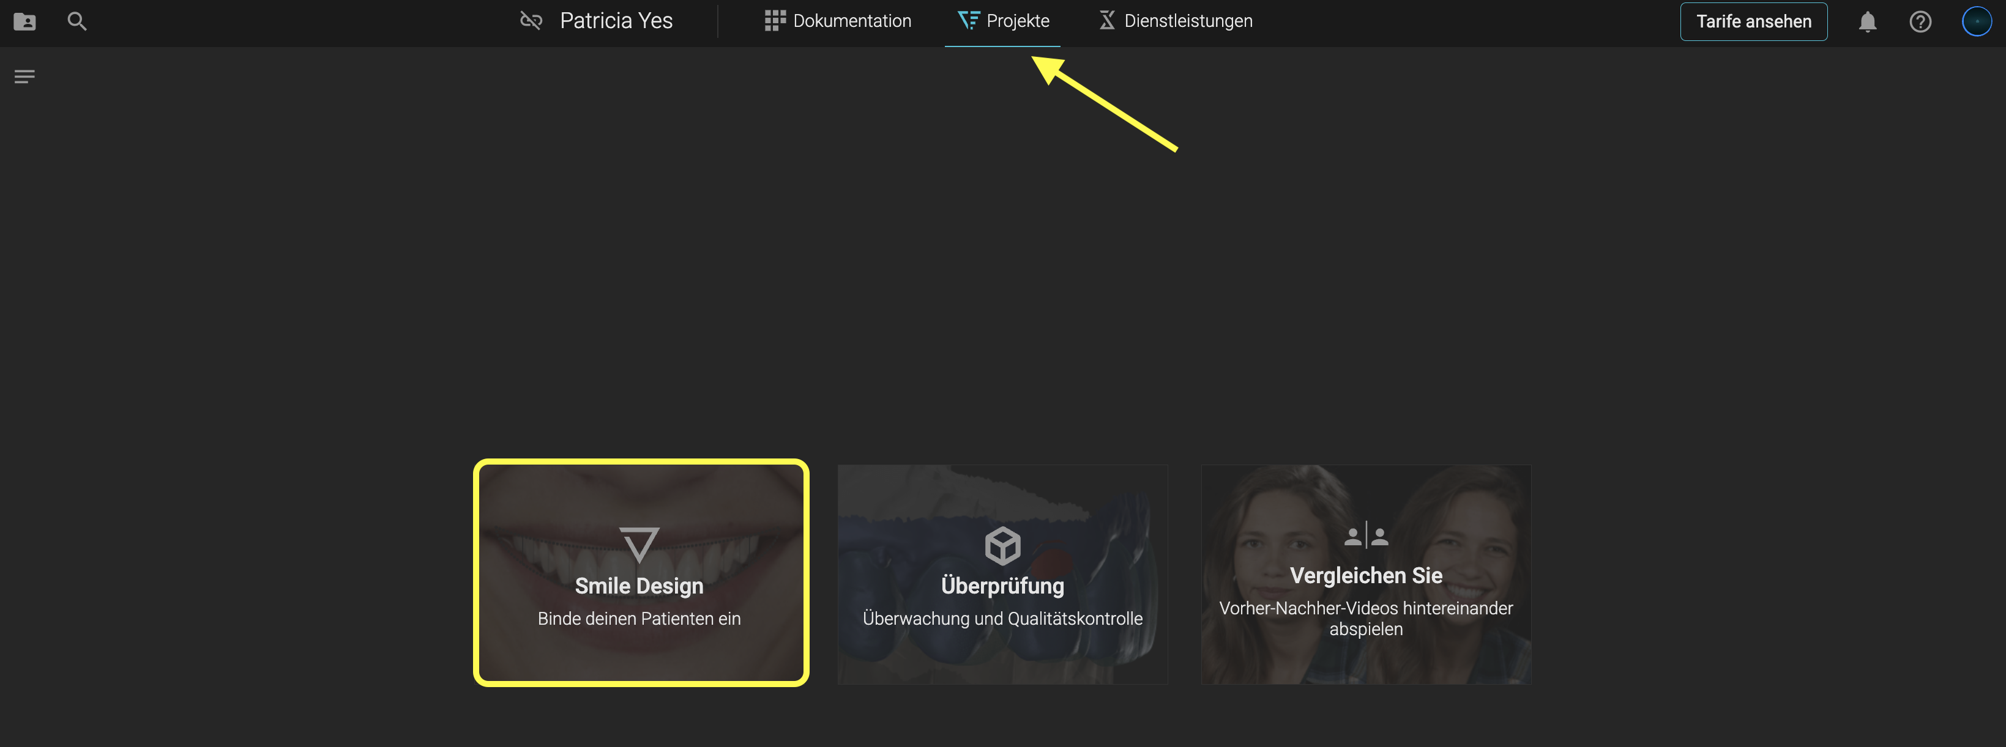Click the cube icon on Überprüfung card
This screenshot has width=2006, height=747.
coord(1002,545)
